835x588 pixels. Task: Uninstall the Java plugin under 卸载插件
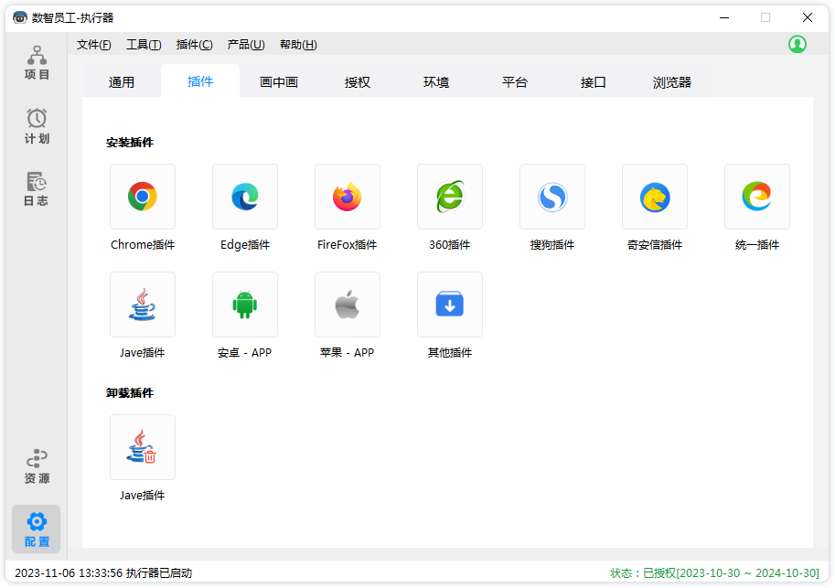[143, 447]
